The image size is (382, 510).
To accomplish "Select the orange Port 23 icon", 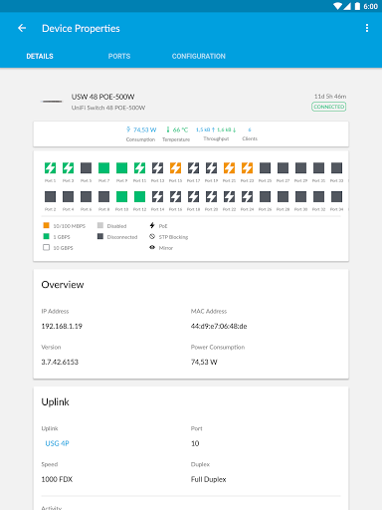I will [247, 168].
